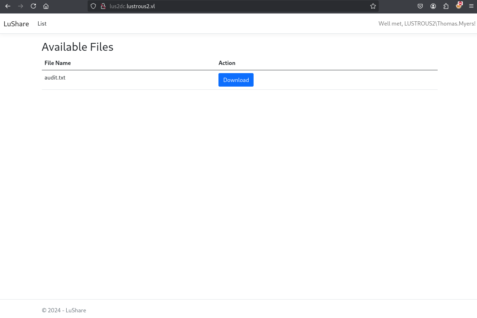Screen dimensions: 477x318
Task: Click the extension icon with red badge
Action: point(459,5)
